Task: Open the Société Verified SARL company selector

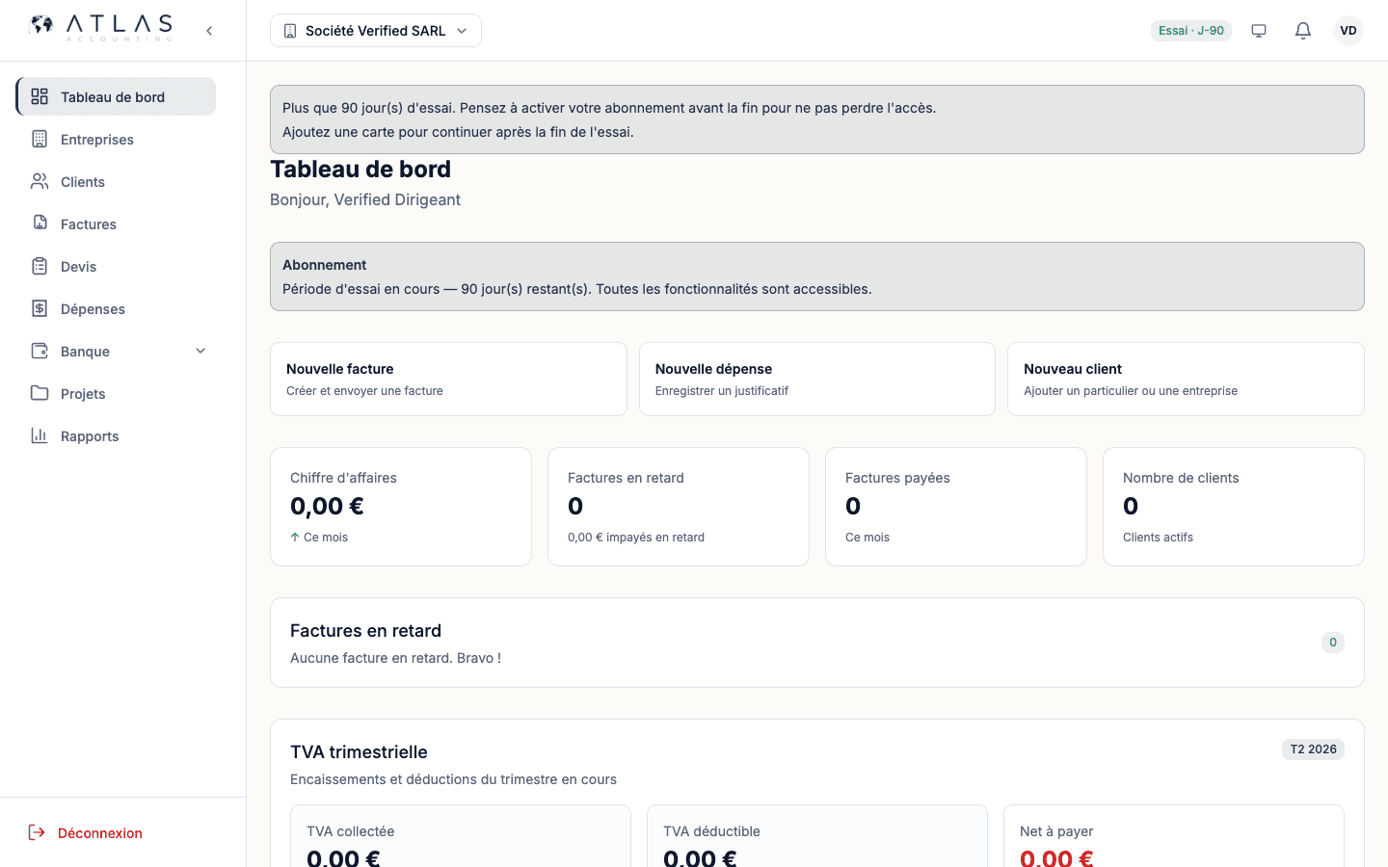Action: (376, 31)
